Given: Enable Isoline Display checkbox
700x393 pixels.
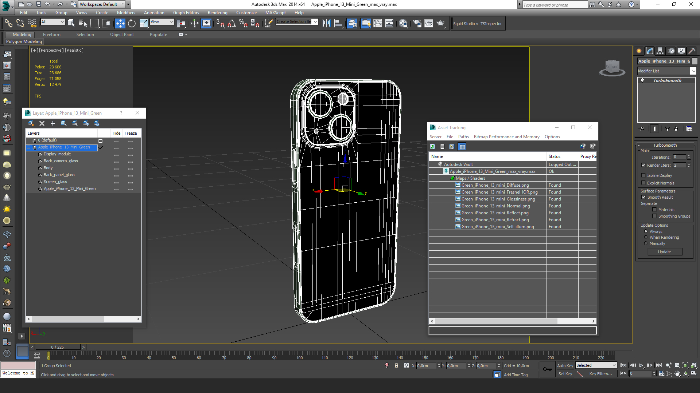Looking at the screenshot, I should (x=643, y=175).
